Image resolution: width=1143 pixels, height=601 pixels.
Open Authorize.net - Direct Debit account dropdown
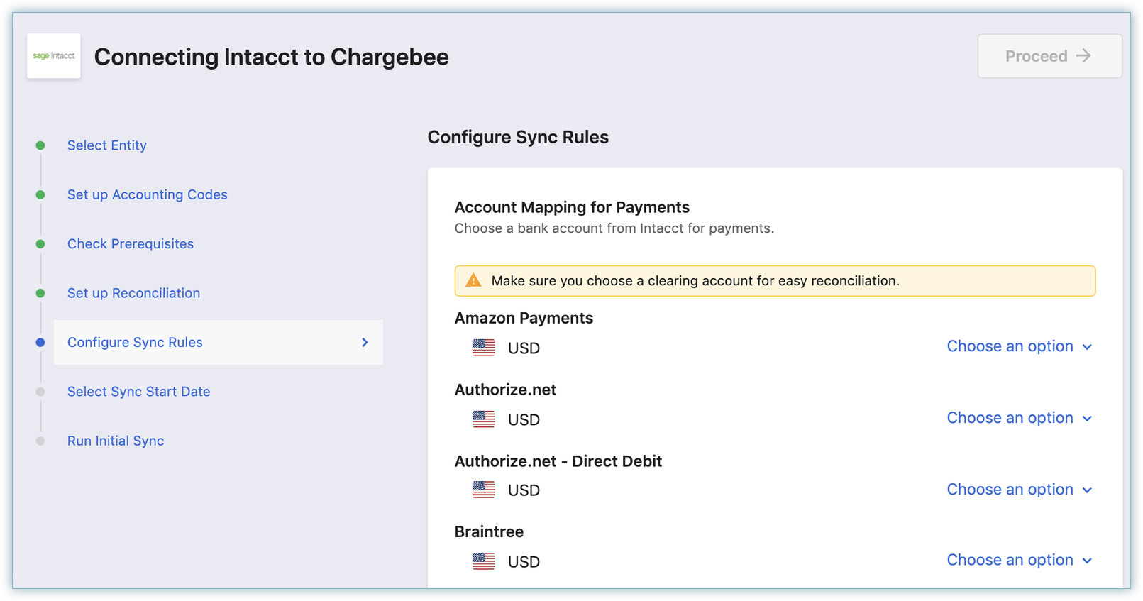(x=1019, y=490)
